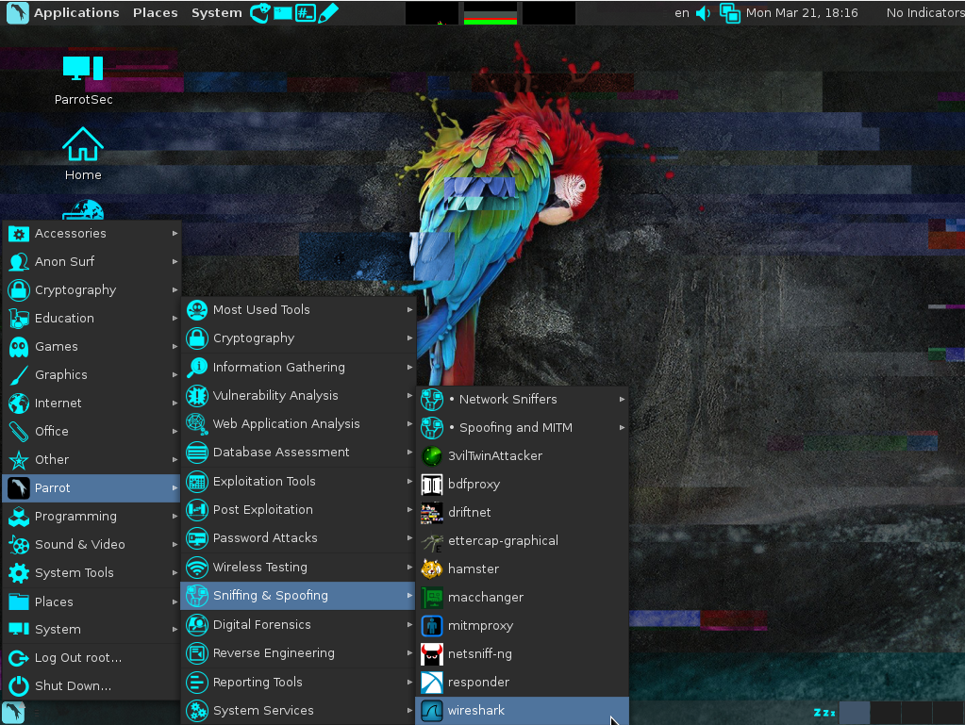The image size is (965, 725).
Task: Click the bdfproxy icon
Action: (x=431, y=484)
